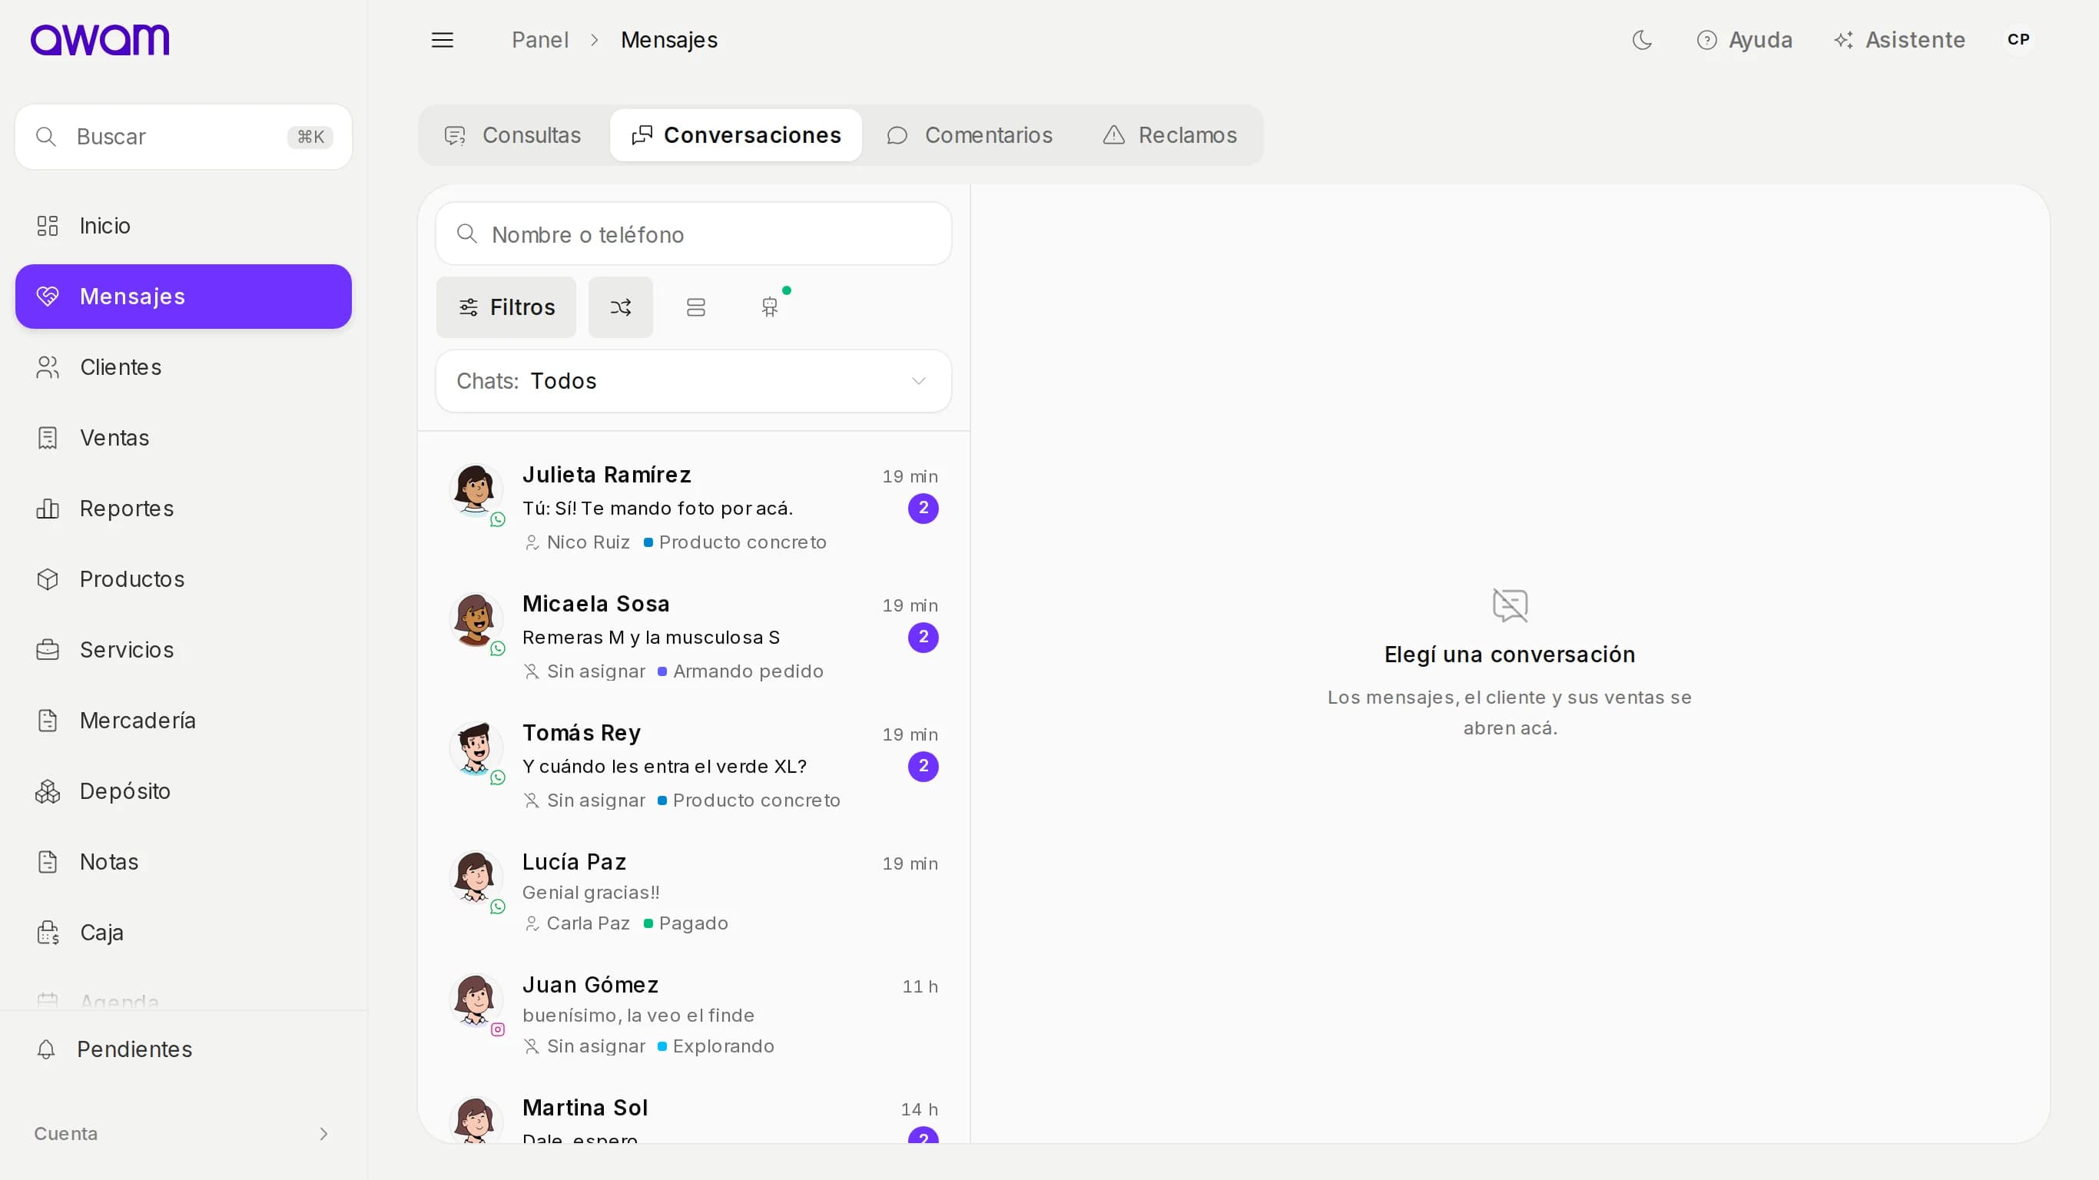
Task: Toggle dark mode moon icon
Action: coord(1642,40)
